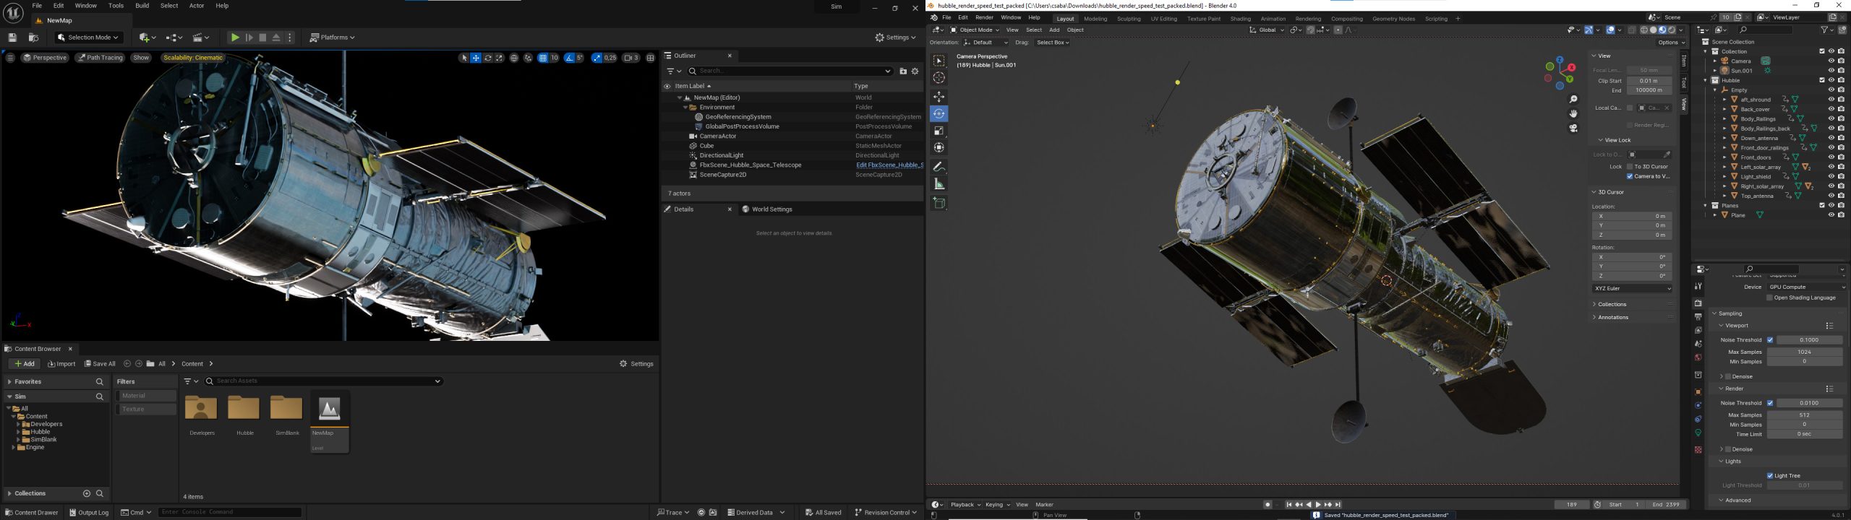The width and height of the screenshot is (1851, 520).
Task: Click Blender zoom magnifier gizmo in viewport
Action: pyautogui.click(x=1573, y=99)
